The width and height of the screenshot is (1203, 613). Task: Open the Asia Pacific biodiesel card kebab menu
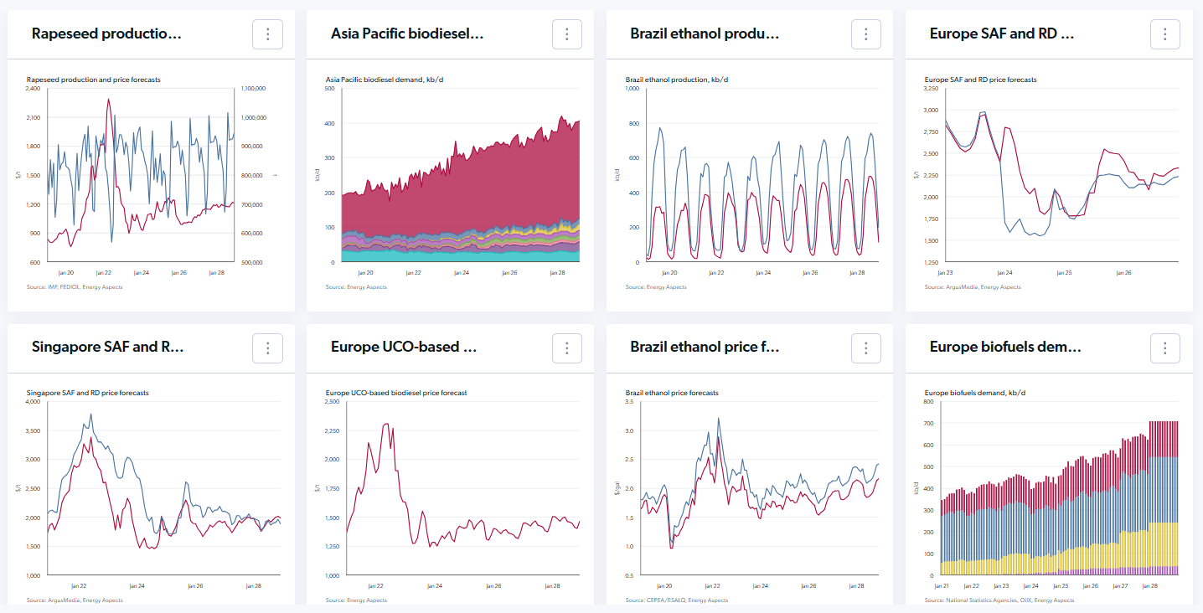567,34
